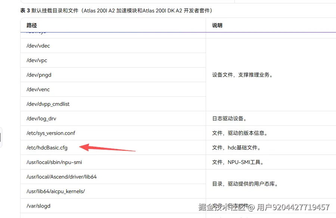This screenshot has width=336, height=218.
Task: Click description 文件，hdc基础文件。
Action: (x=237, y=148)
